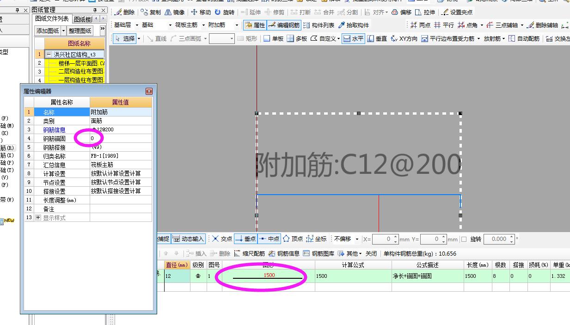This screenshot has width=570, height=325.
Task: Click 缩尺配筋 tool in rebar toolbar
Action: coord(249,254)
